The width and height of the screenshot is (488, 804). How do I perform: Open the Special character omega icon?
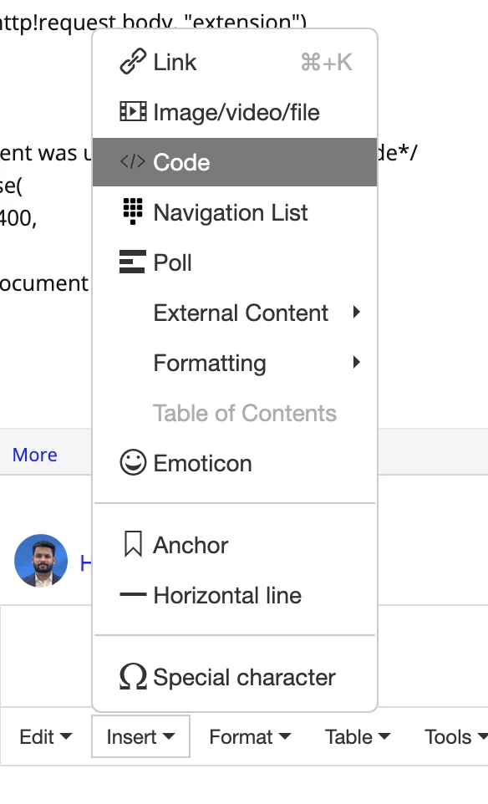pyautogui.click(x=133, y=676)
